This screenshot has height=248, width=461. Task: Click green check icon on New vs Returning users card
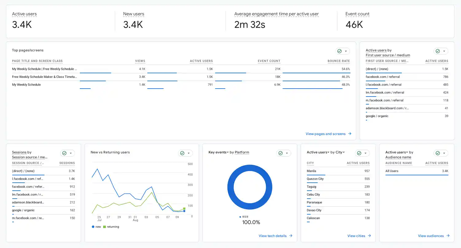tap(182, 153)
